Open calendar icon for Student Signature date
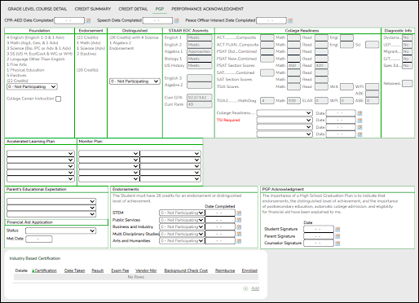This screenshot has height=303, width=419. pos(337,230)
